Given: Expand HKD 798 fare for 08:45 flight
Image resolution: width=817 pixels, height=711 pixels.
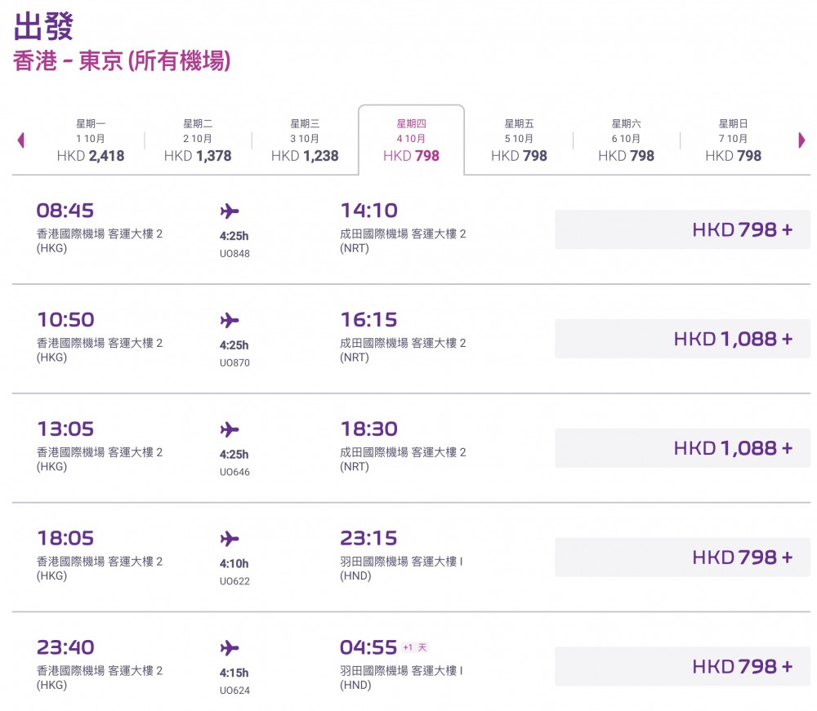Looking at the screenshot, I should [x=682, y=230].
